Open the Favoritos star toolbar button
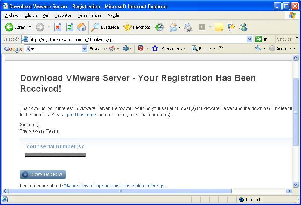The height and width of the screenshot is (205, 301). (x=137, y=27)
